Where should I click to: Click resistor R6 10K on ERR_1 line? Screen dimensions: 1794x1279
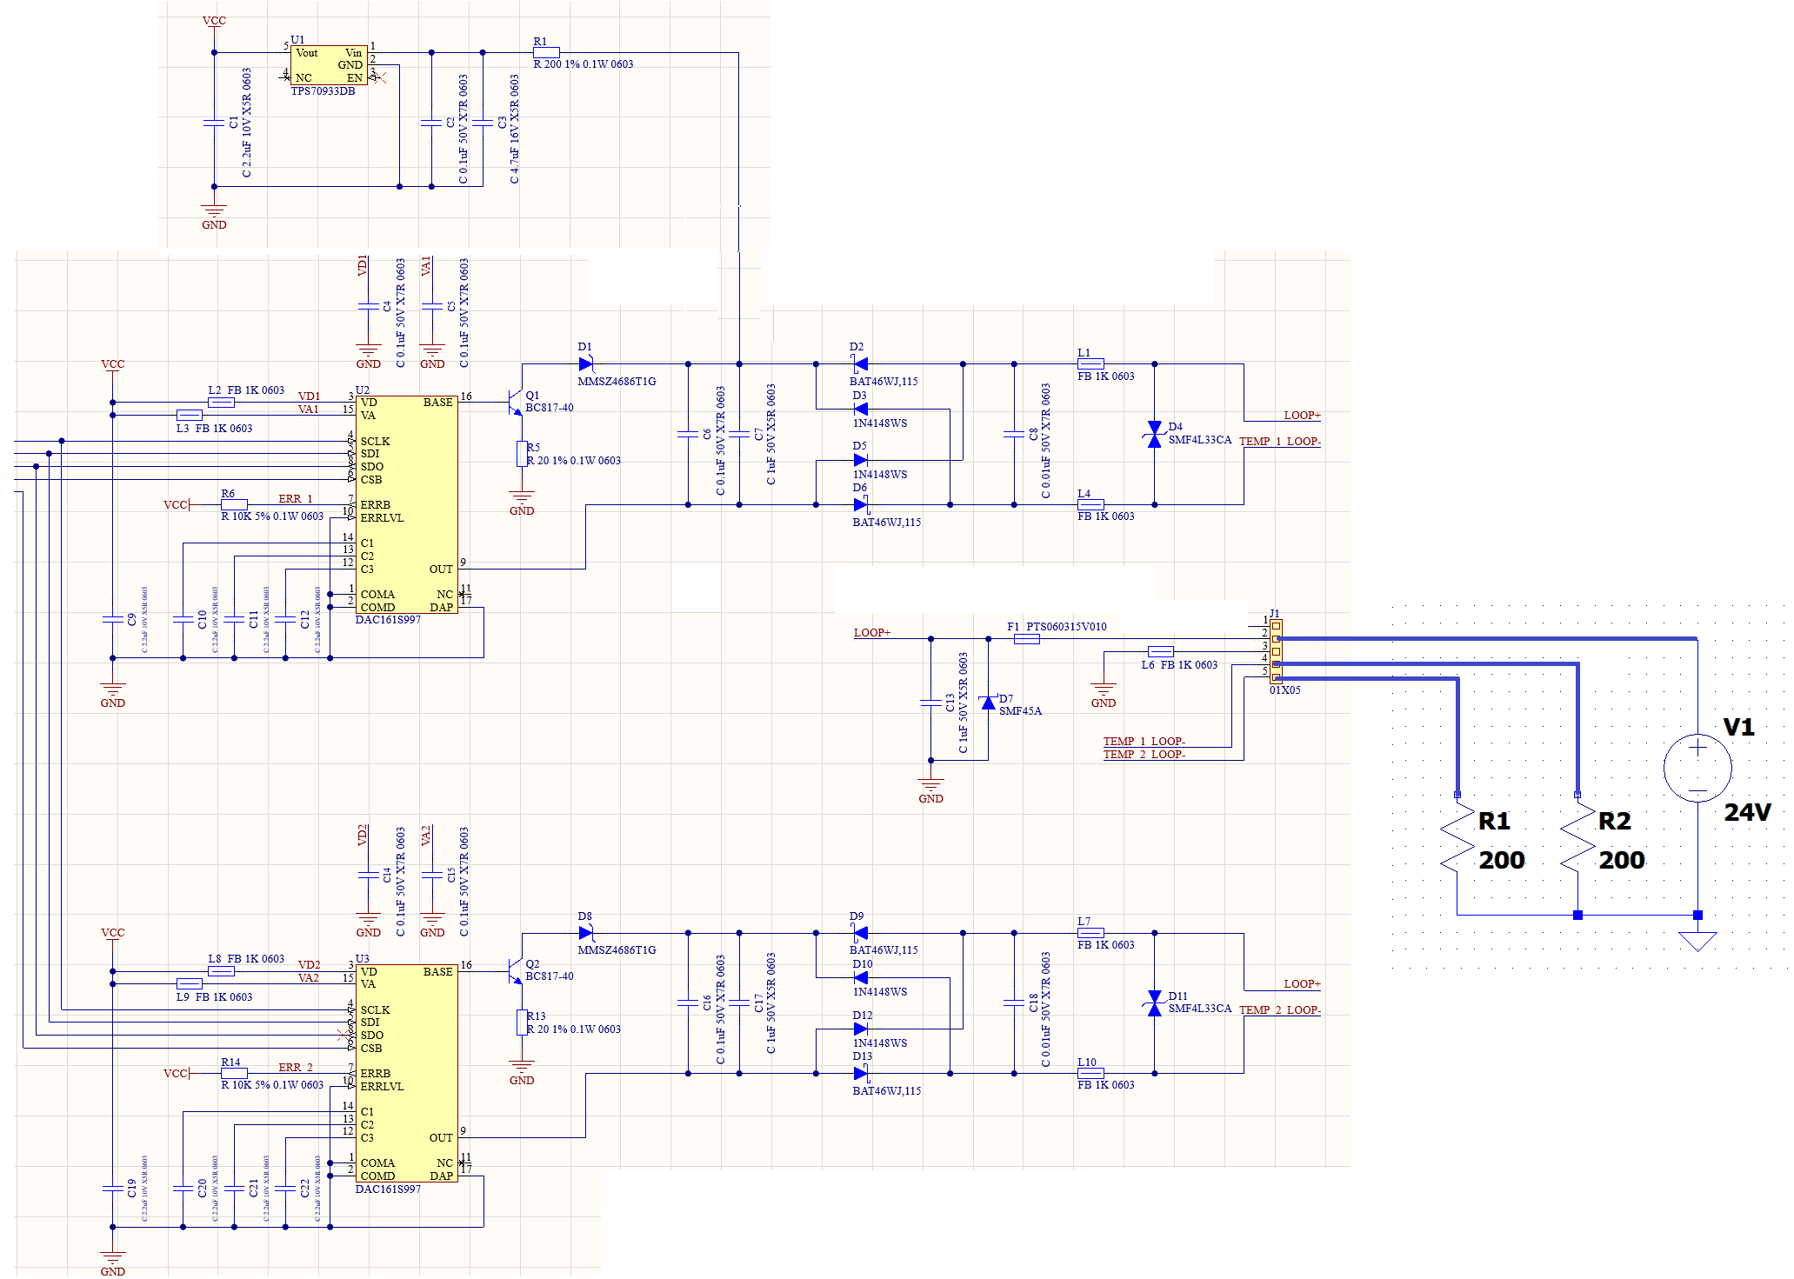pyautogui.click(x=234, y=504)
